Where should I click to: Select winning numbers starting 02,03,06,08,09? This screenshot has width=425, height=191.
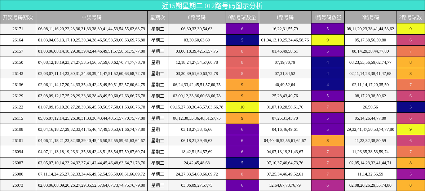point(92,185)
